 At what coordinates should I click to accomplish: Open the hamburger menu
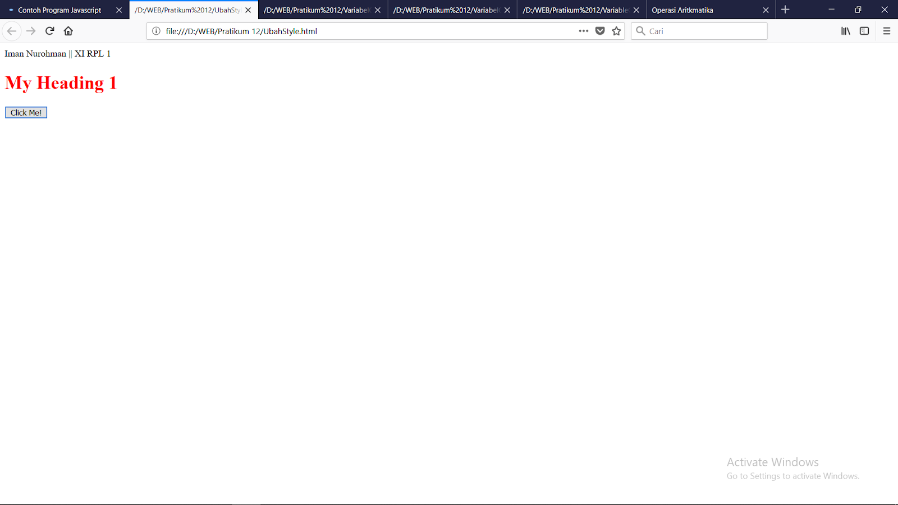pyautogui.click(x=887, y=31)
